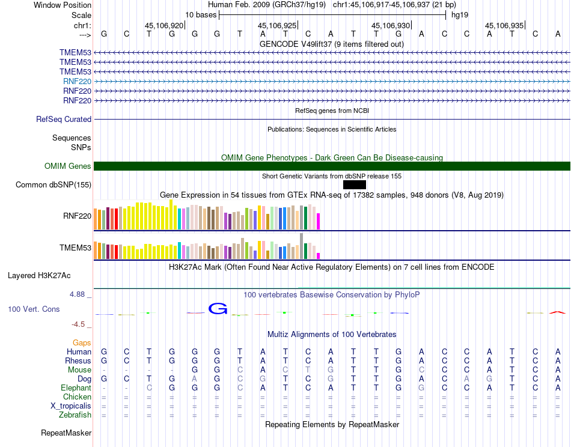The height and width of the screenshot is (447, 571).
Task: Click the Multiz Alignments of 100 Vertebrates title
Action: coord(331,334)
